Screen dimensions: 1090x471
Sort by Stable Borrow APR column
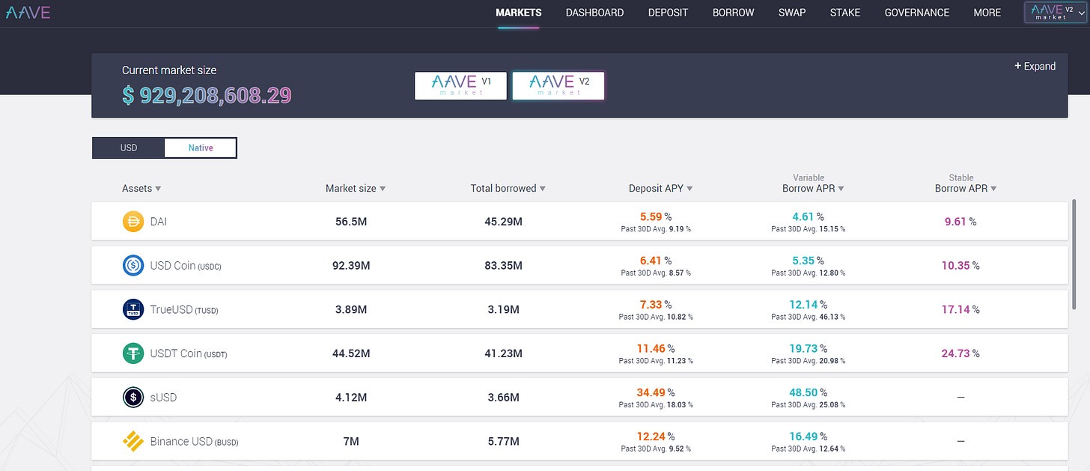(x=966, y=189)
